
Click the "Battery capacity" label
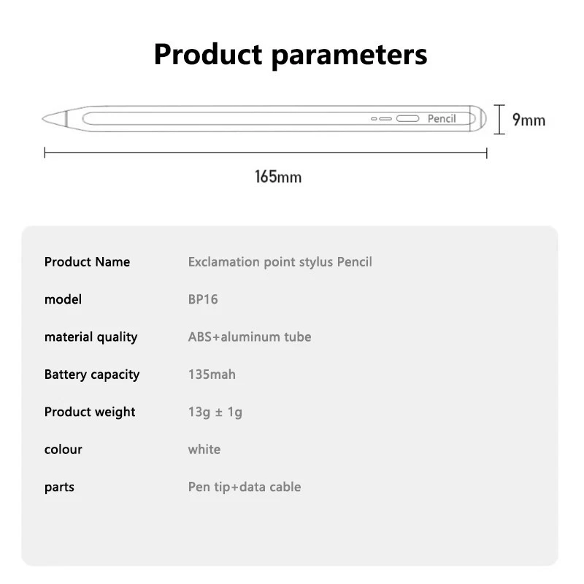91,374
